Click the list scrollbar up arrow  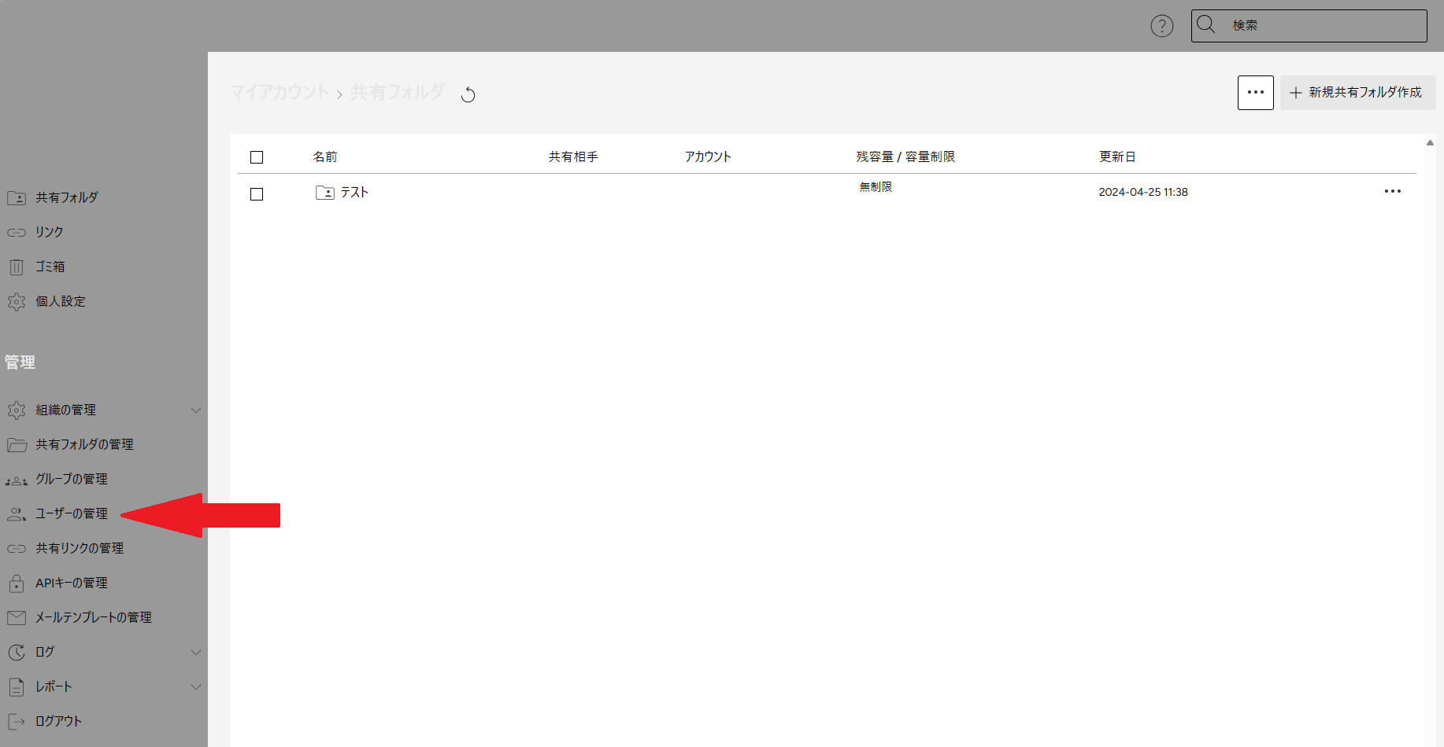tap(1430, 143)
